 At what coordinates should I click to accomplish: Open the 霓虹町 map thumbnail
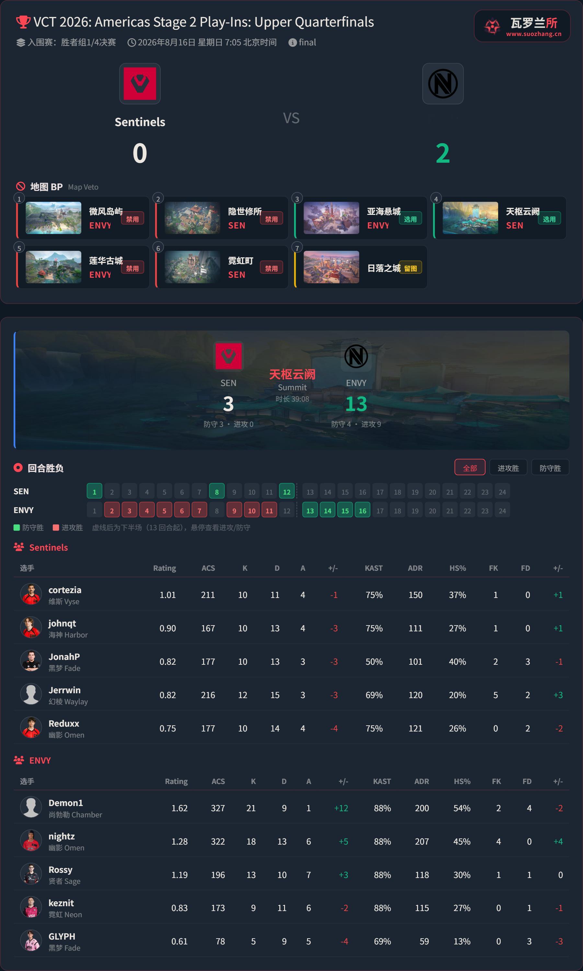192,267
